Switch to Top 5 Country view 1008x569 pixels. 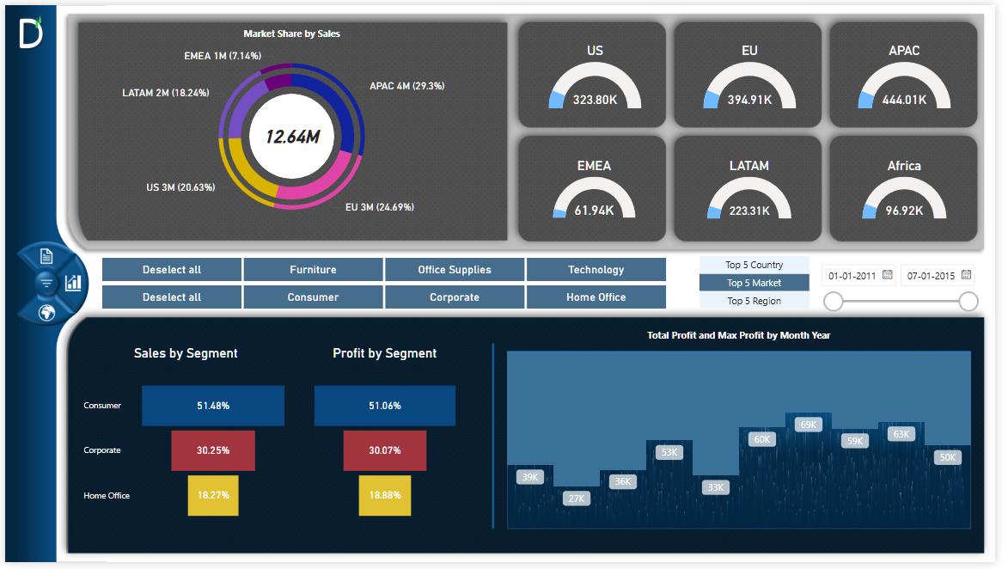coord(754,265)
